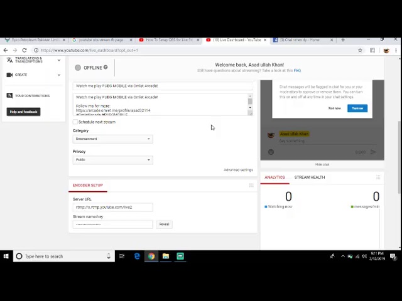Check the Schedule next stream checkbox

(x=75, y=122)
